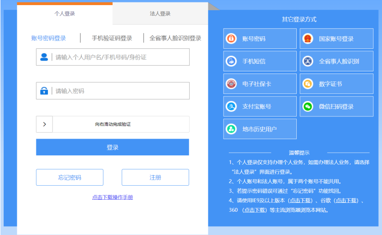Select the 全省事人脸识别登录 option
This screenshot has height=235, width=382.
175,38
